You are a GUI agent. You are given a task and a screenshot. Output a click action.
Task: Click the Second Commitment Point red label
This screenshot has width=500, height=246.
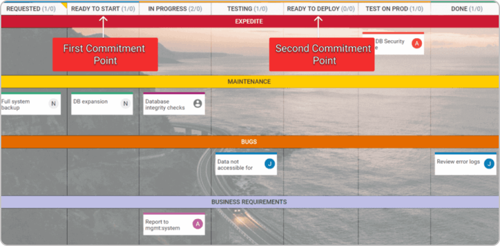point(322,54)
